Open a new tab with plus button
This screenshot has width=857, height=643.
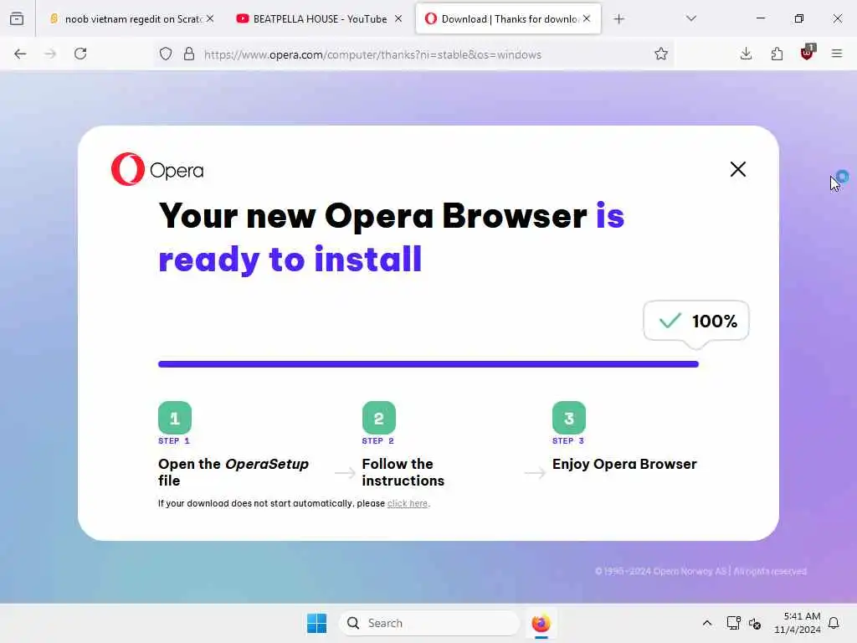618,19
